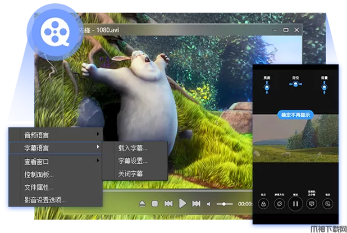Tap the lock screen icon on the phone panel

pos(263,204)
